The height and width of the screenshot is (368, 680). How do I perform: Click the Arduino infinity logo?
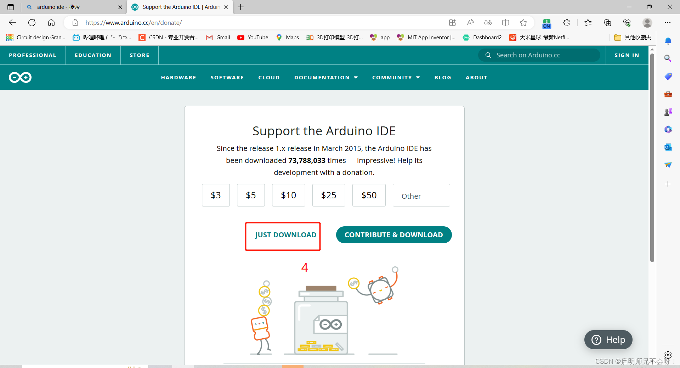pos(20,77)
